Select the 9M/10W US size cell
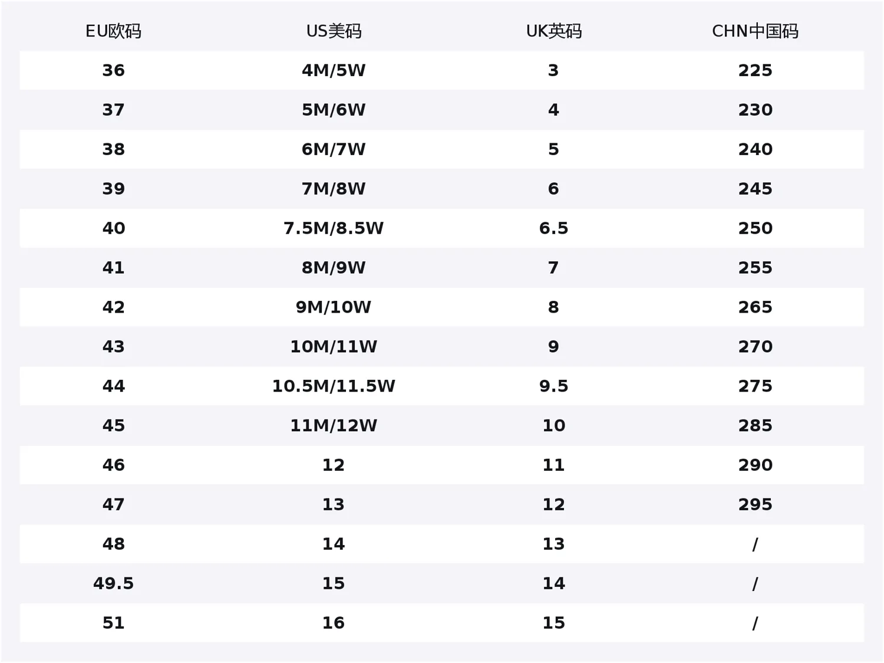884x663 pixels. tap(334, 307)
